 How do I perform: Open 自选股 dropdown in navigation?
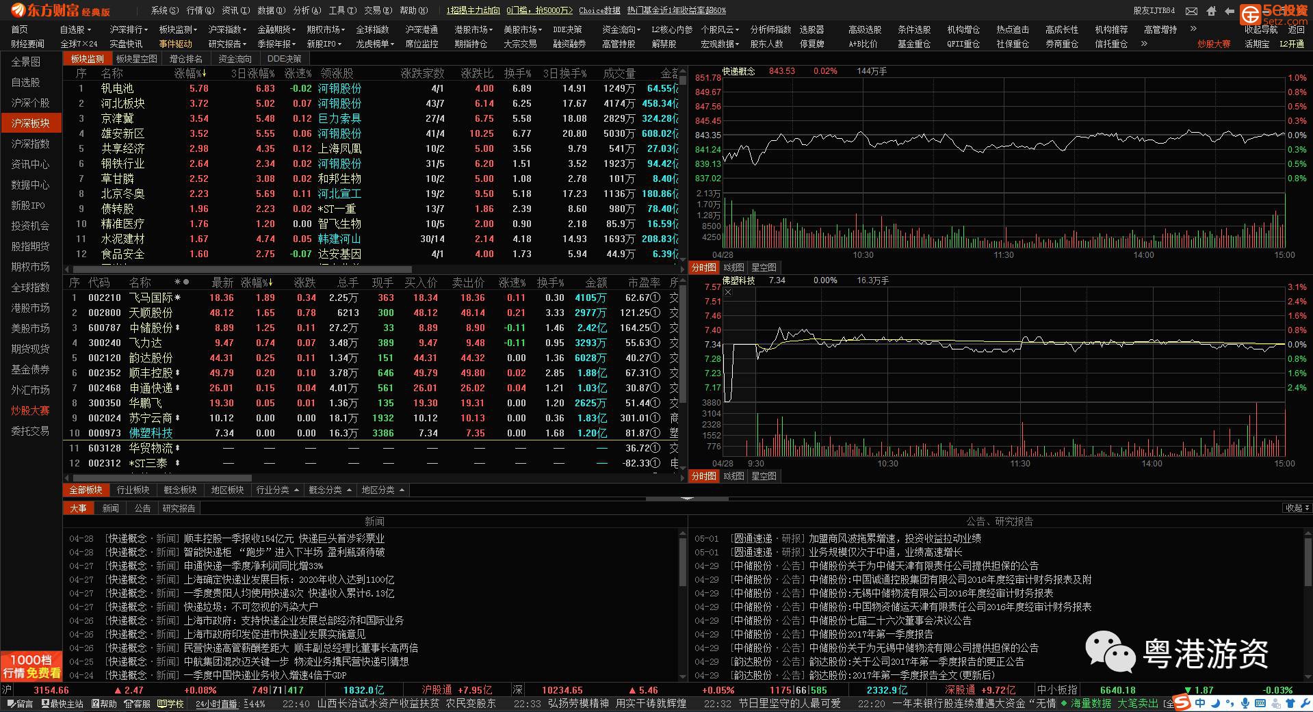(x=75, y=29)
